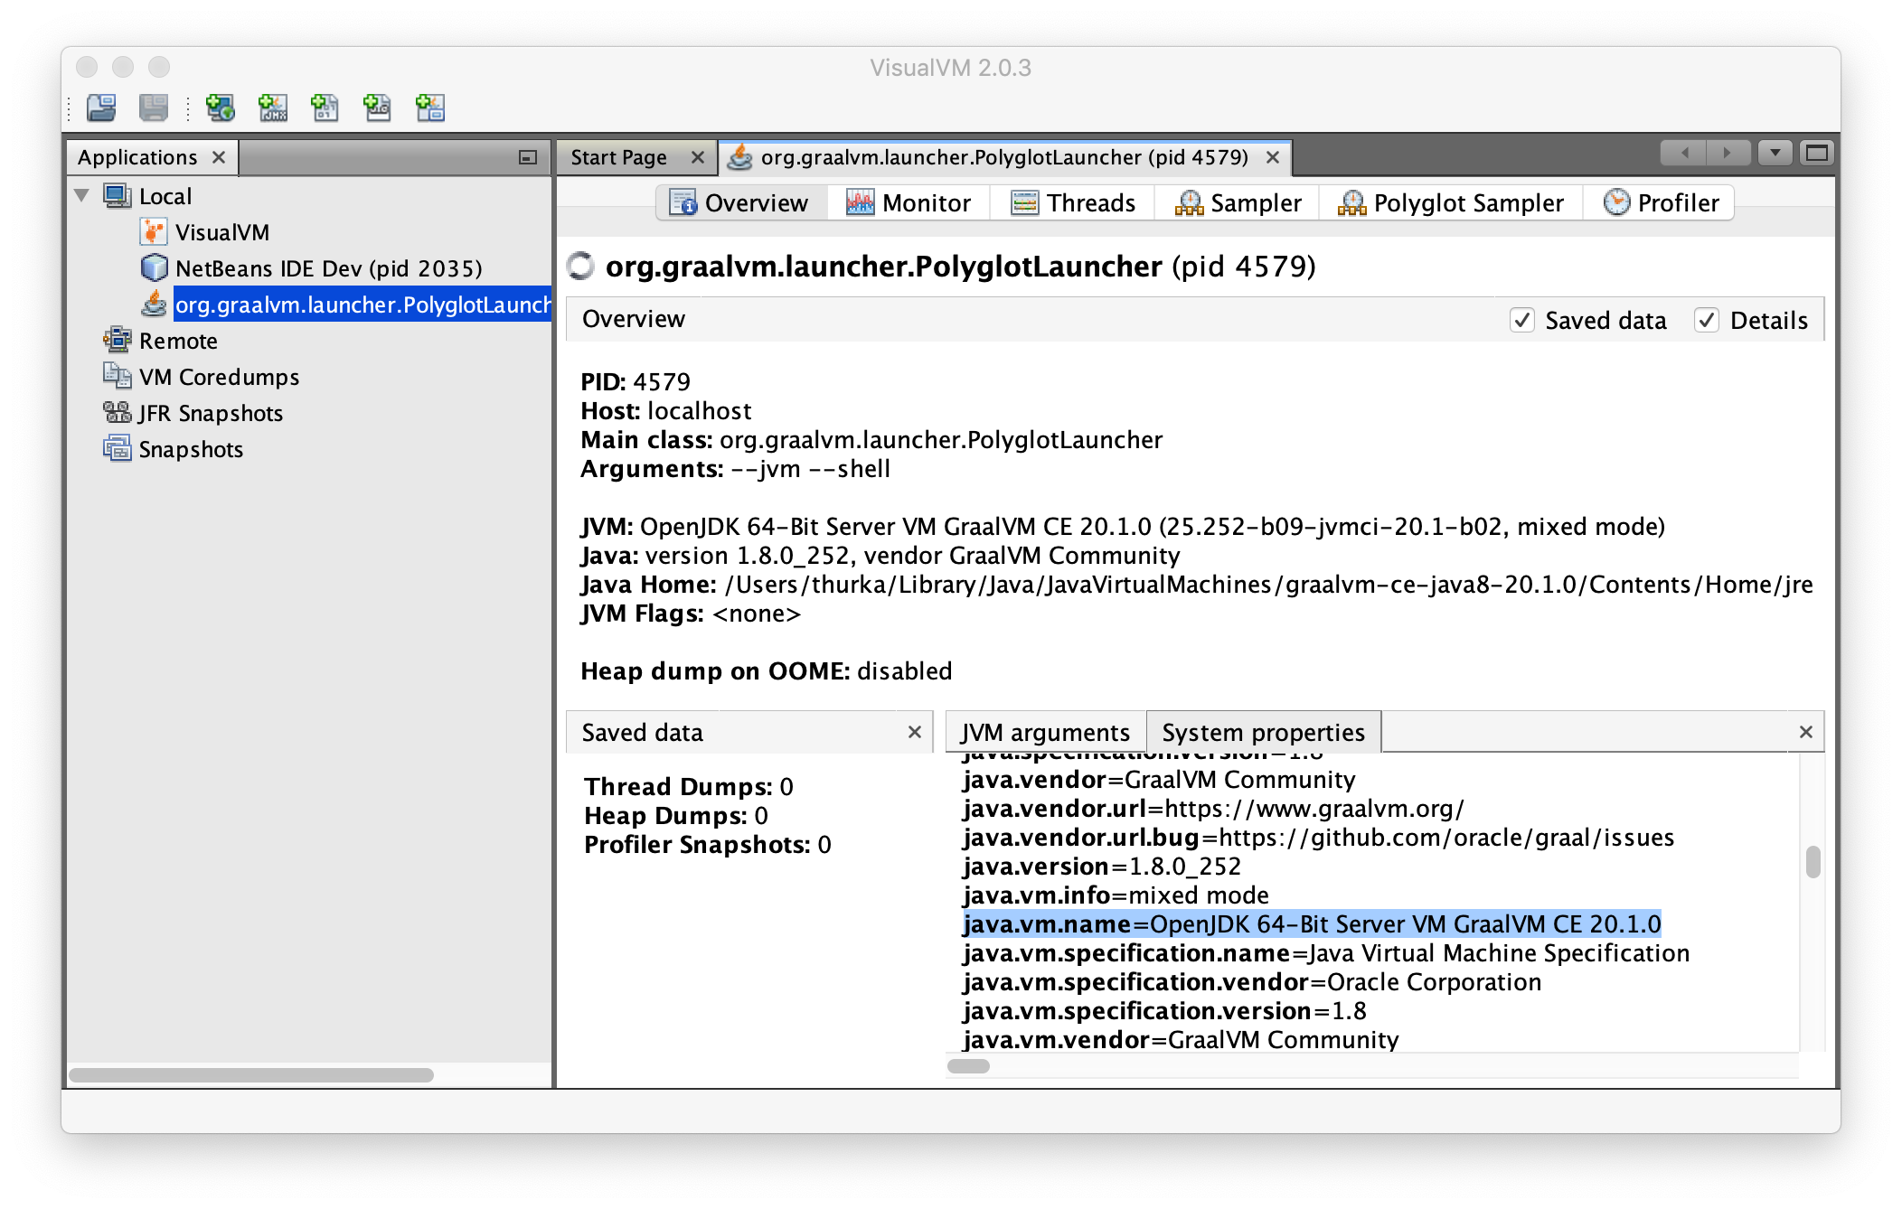
Task: Click the Add VM Coredump toolbar icon
Action: (x=325, y=108)
